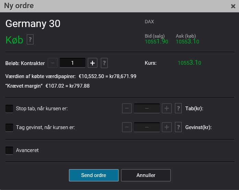Decrease Tag gevinst price with minus
239x190 pixels.
coord(127,127)
